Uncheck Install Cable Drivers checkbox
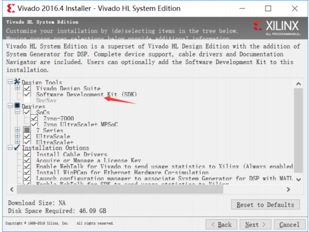The width and height of the screenshot is (309, 232). [x=27, y=154]
